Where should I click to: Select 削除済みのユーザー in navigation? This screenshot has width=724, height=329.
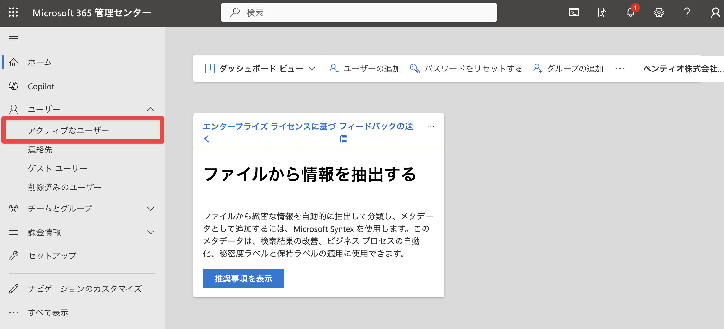point(64,187)
